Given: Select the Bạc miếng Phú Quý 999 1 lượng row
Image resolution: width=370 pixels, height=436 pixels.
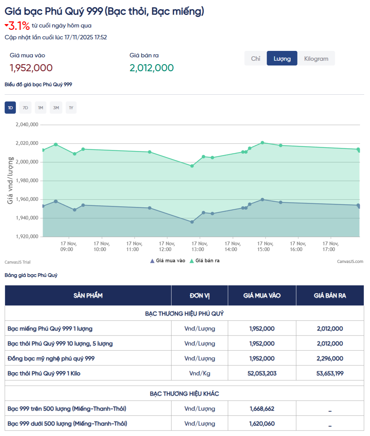Looking at the screenshot, I should (x=50, y=328).
